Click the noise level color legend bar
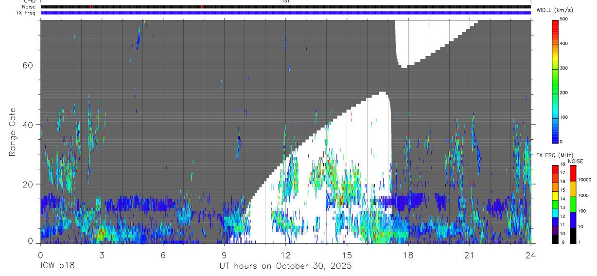597x276 pixels. 573,204
